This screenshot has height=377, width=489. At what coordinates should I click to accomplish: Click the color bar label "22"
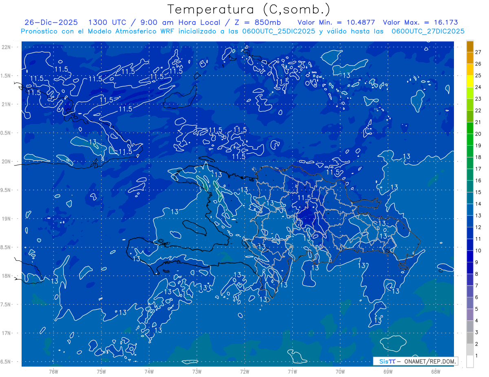[478, 111]
